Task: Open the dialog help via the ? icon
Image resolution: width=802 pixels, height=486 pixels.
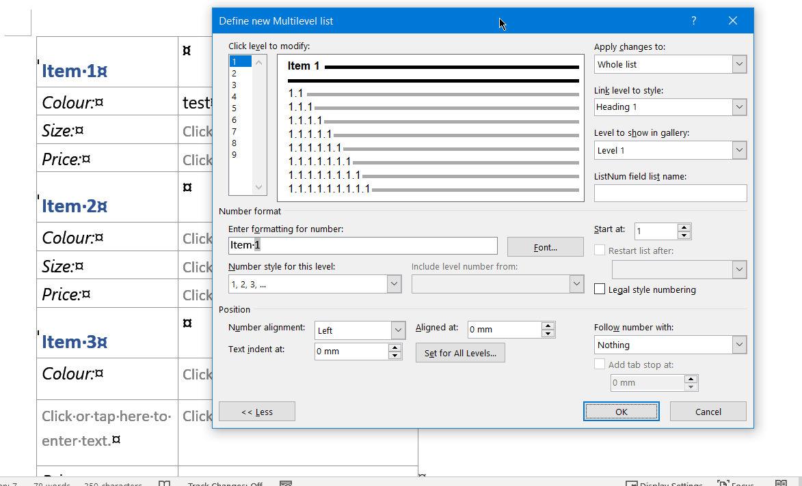Action: tap(693, 21)
